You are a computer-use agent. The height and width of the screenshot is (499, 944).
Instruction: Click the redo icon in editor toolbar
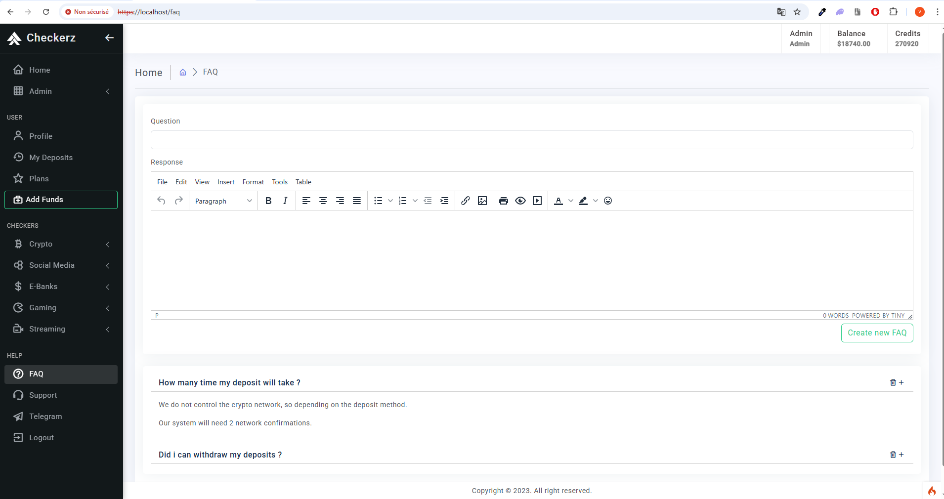point(179,201)
